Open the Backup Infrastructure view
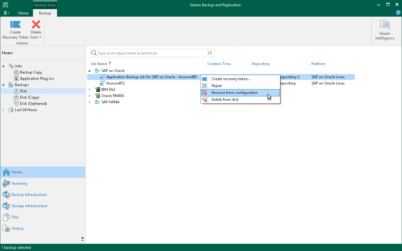Viewport: 402px width, 251px height. tap(43, 195)
